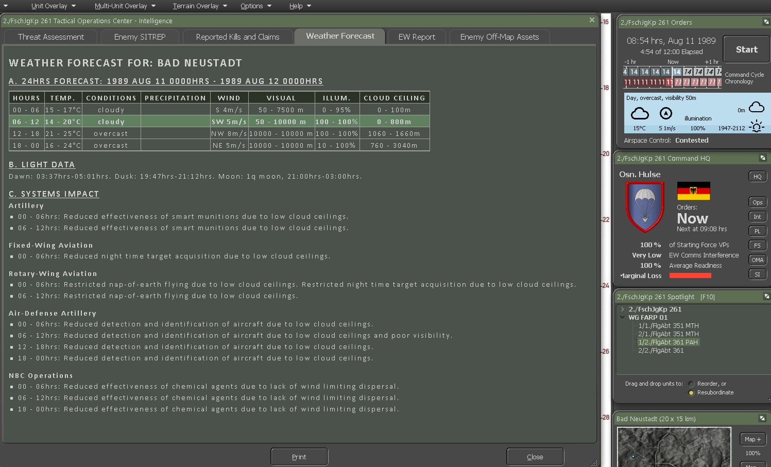Click the wind direction compass icon
The image size is (771, 467).
tap(666, 113)
